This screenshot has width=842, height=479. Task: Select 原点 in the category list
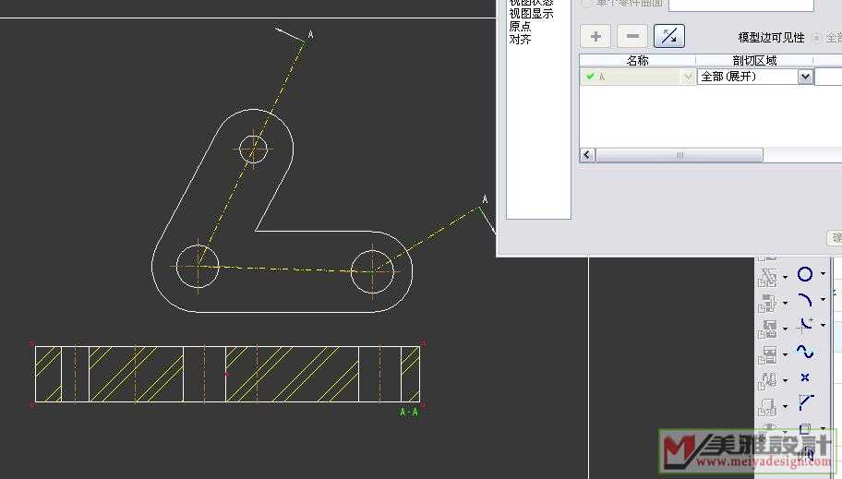521,27
